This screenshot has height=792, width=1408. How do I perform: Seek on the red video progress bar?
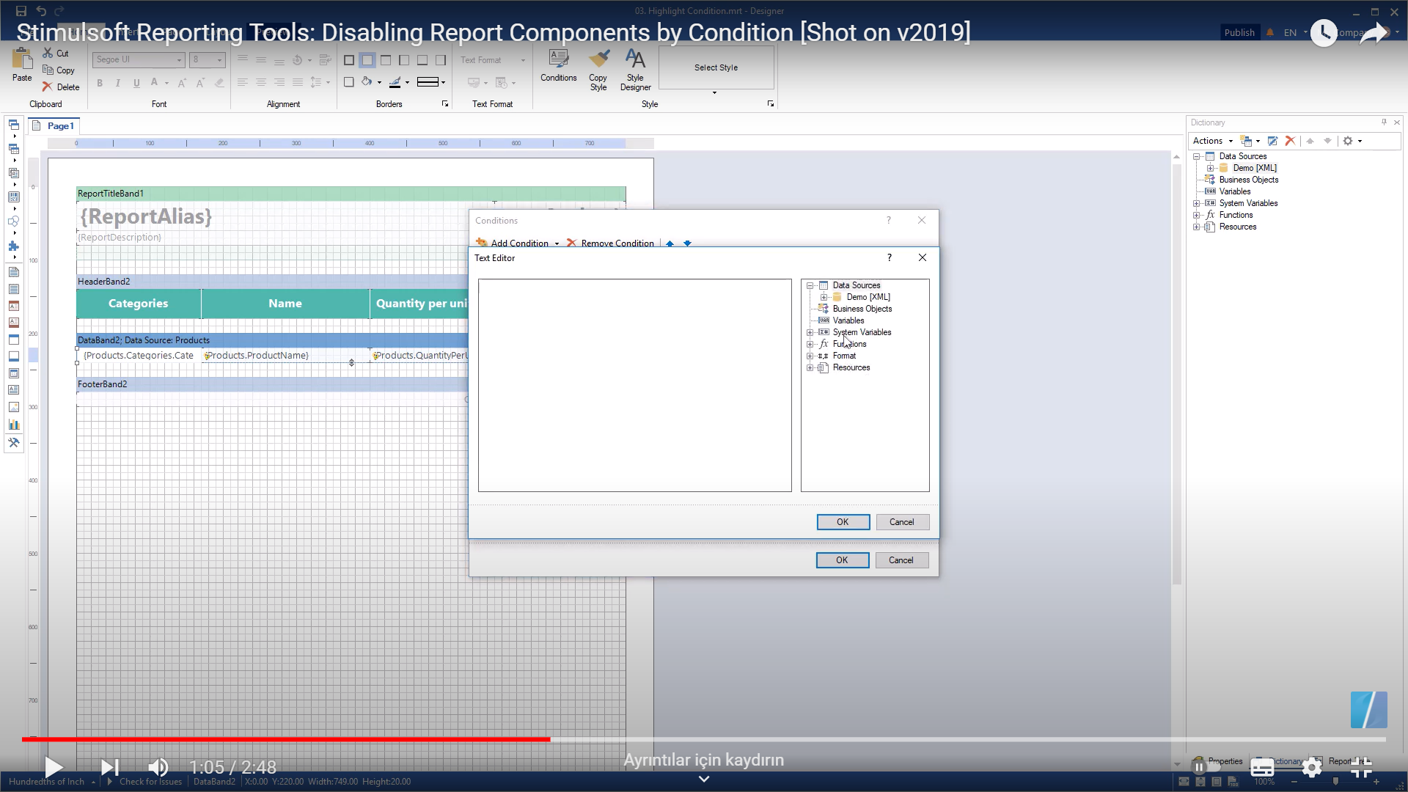click(286, 739)
